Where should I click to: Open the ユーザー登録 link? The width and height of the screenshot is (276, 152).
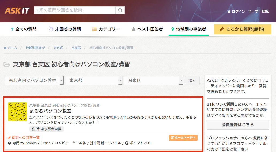pos(258,11)
